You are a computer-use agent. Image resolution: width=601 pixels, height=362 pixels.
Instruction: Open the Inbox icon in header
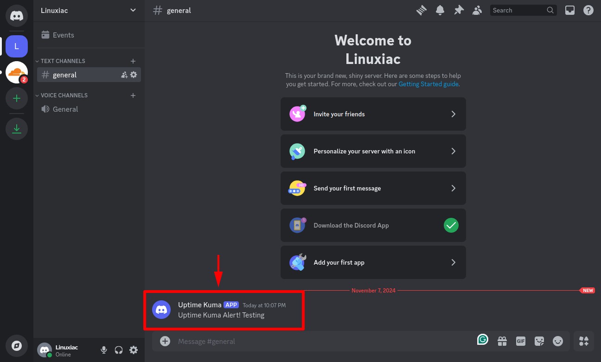(570, 10)
